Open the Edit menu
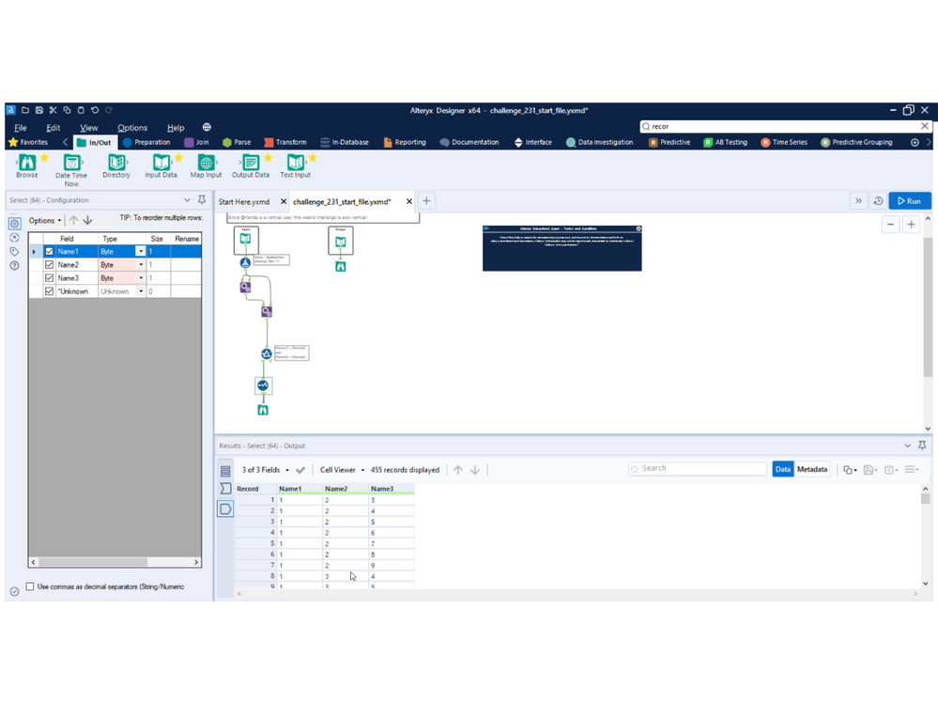The image size is (938, 704). (54, 128)
